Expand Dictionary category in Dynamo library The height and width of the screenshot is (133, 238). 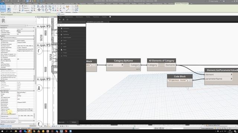[66, 28]
